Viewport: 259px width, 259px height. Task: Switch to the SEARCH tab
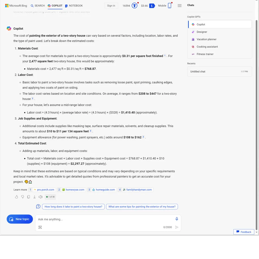tap(38, 6)
